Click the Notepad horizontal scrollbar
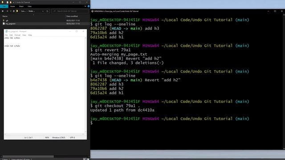Image resolution: width=285 pixels, height=160 pixels. click(x=44, y=134)
